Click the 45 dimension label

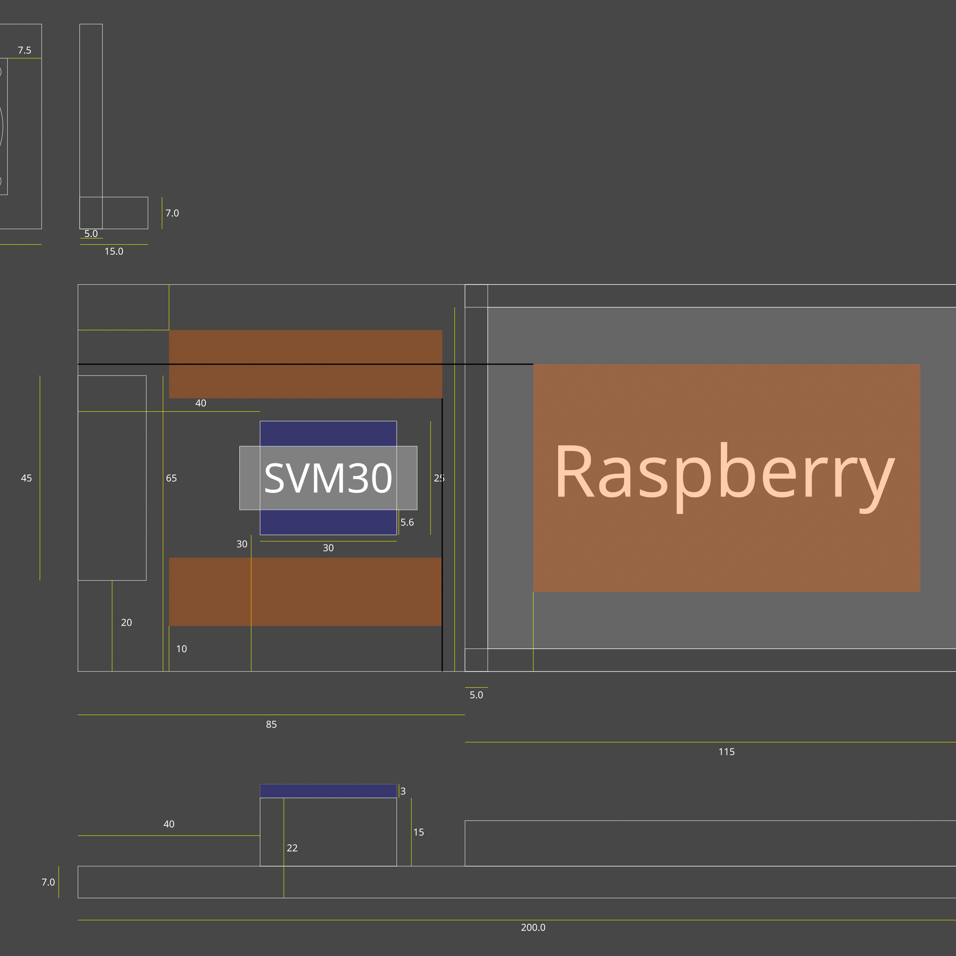(26, 478)
